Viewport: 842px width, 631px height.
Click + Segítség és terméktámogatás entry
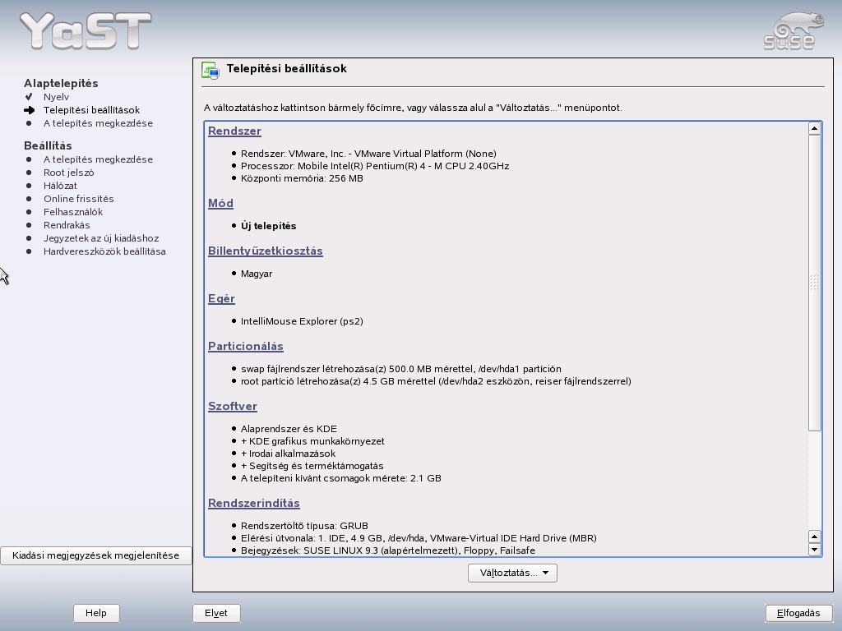point(312,466)
